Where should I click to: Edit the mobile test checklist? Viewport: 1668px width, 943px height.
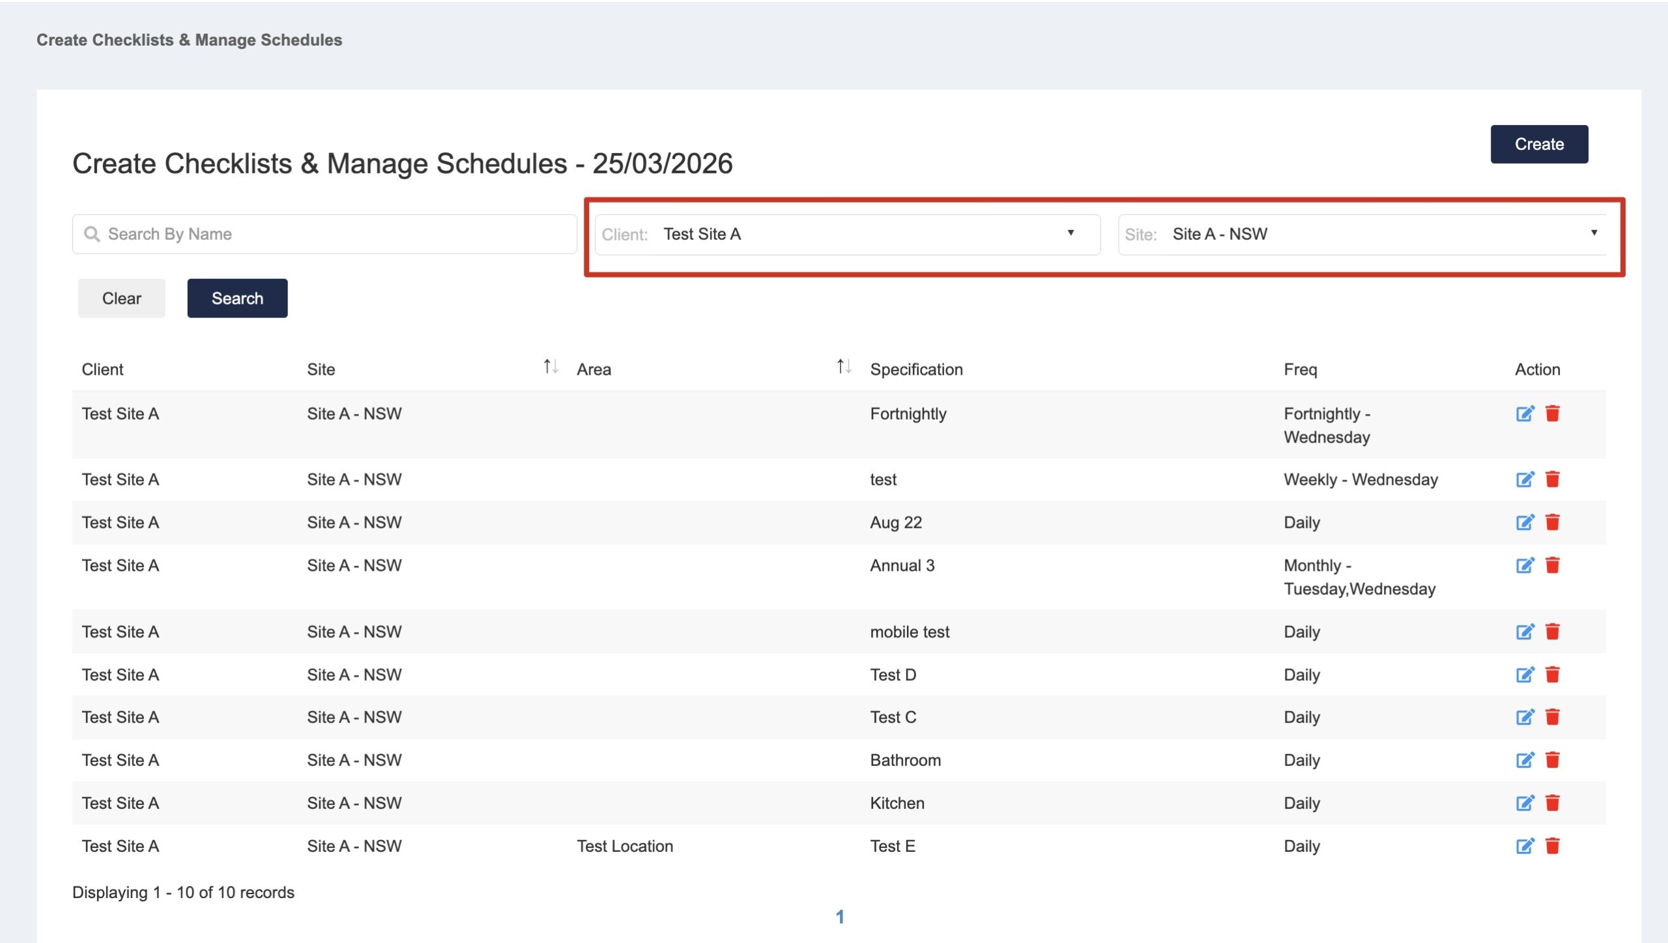click(x=1525, y=632)
